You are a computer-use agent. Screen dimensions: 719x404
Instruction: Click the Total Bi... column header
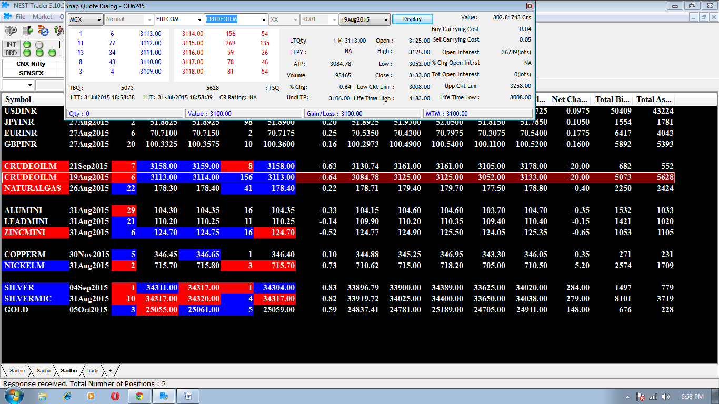click(612, 99)
